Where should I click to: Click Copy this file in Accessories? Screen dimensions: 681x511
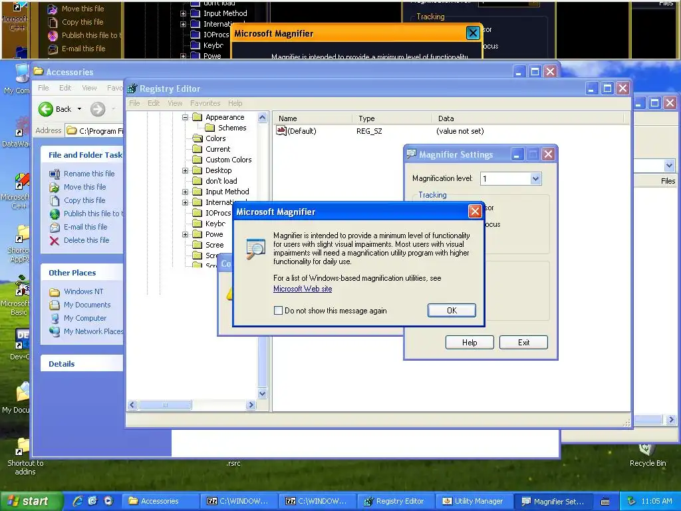[x=84, y=200]
